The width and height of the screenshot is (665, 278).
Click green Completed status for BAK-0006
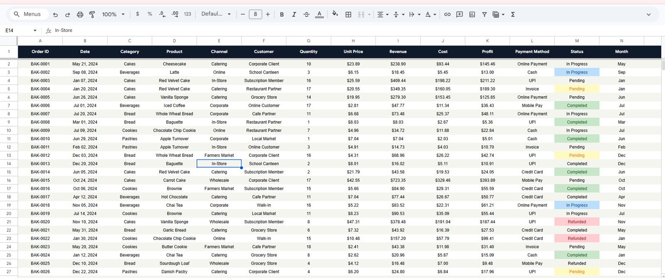577,105
